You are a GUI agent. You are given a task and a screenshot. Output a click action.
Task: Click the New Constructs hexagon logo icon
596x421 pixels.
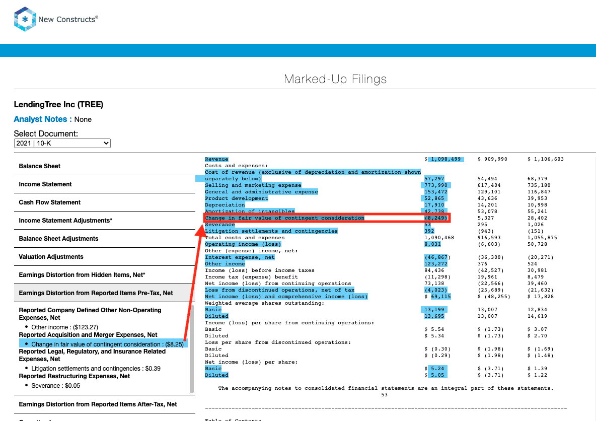point(25,19)
